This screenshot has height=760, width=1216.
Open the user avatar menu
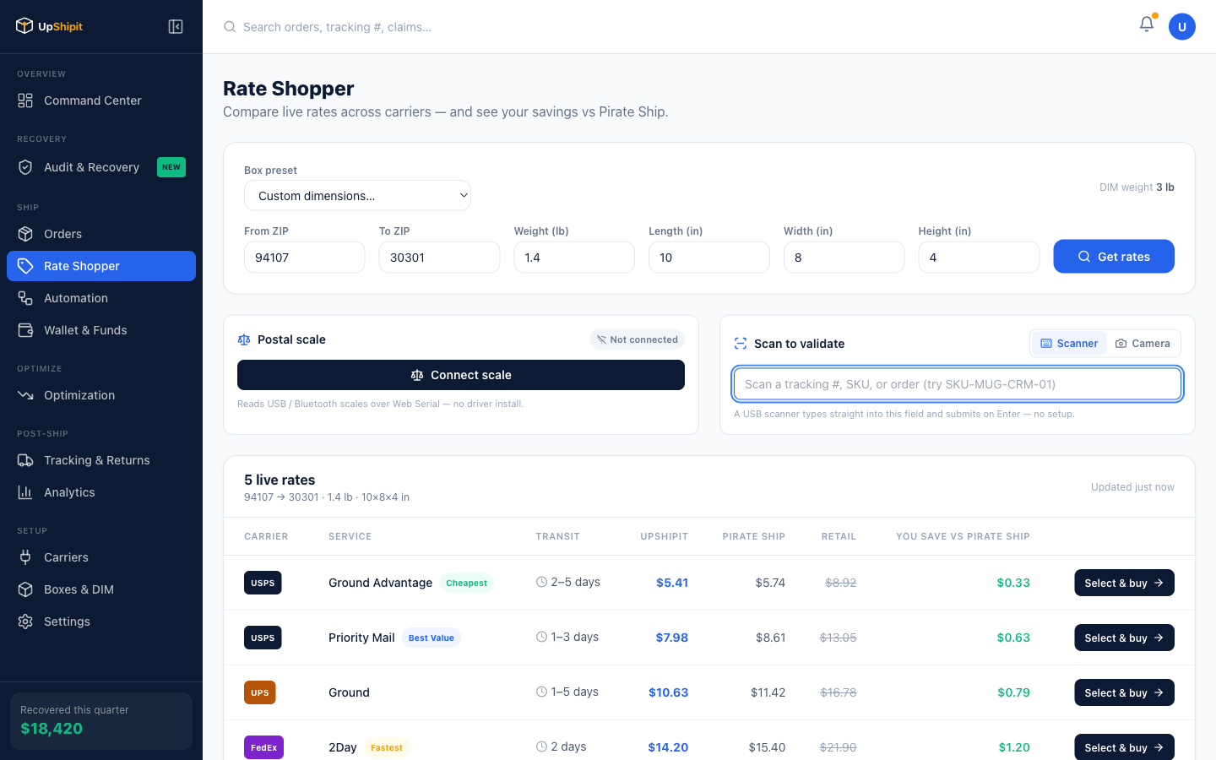[x=1182, y=27]
